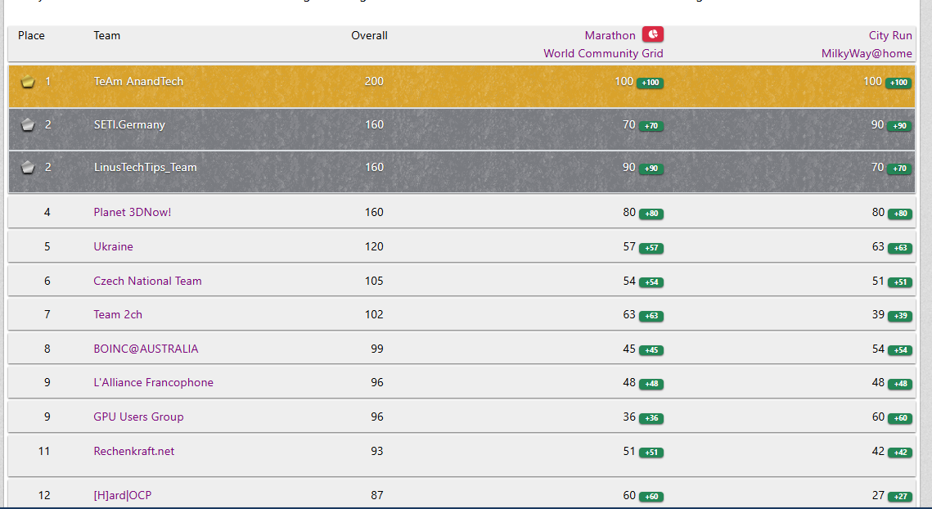This screenshot has width=932, height=509.
Task: Open the City Run discipline link
Action: (x=889, y=36)
